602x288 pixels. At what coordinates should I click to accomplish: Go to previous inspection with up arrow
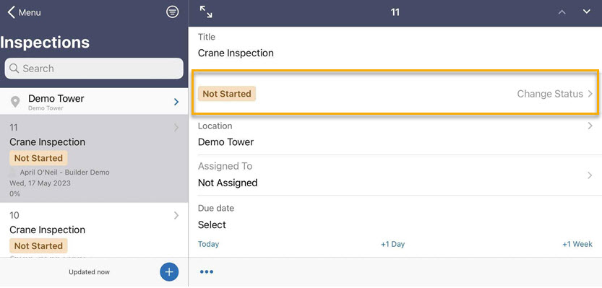[x=562, y=12]
